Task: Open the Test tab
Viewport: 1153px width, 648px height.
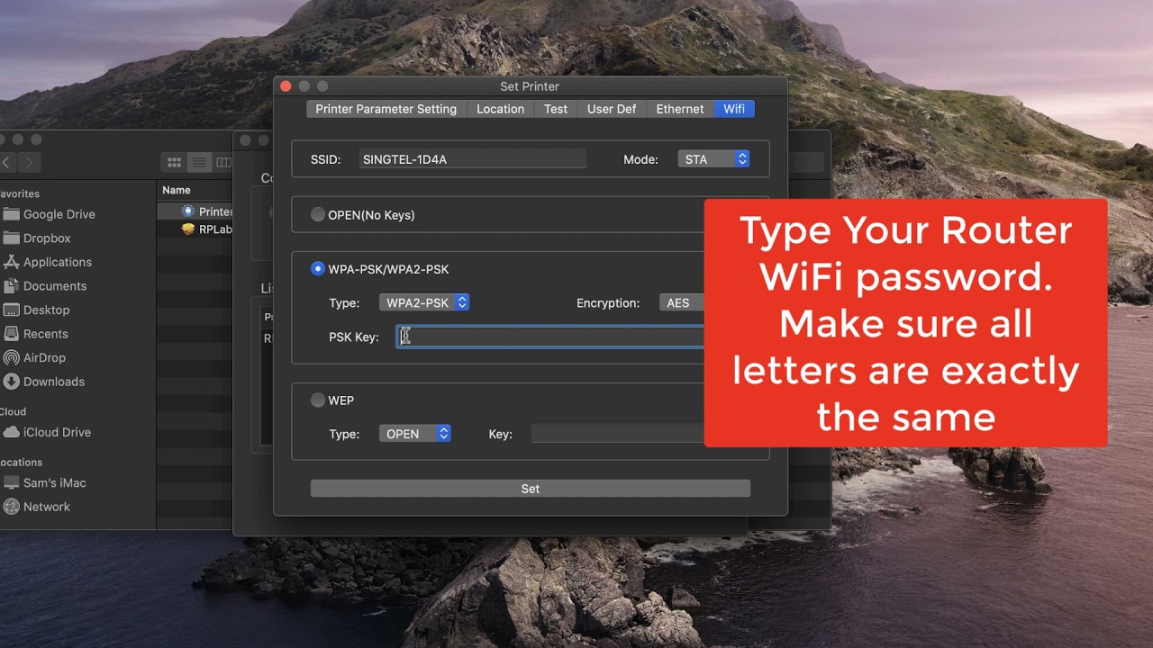Action: (x=556, y=109)
